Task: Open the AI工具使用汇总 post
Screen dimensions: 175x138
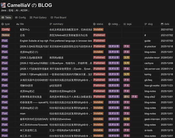Action: (x=28, y=130)
